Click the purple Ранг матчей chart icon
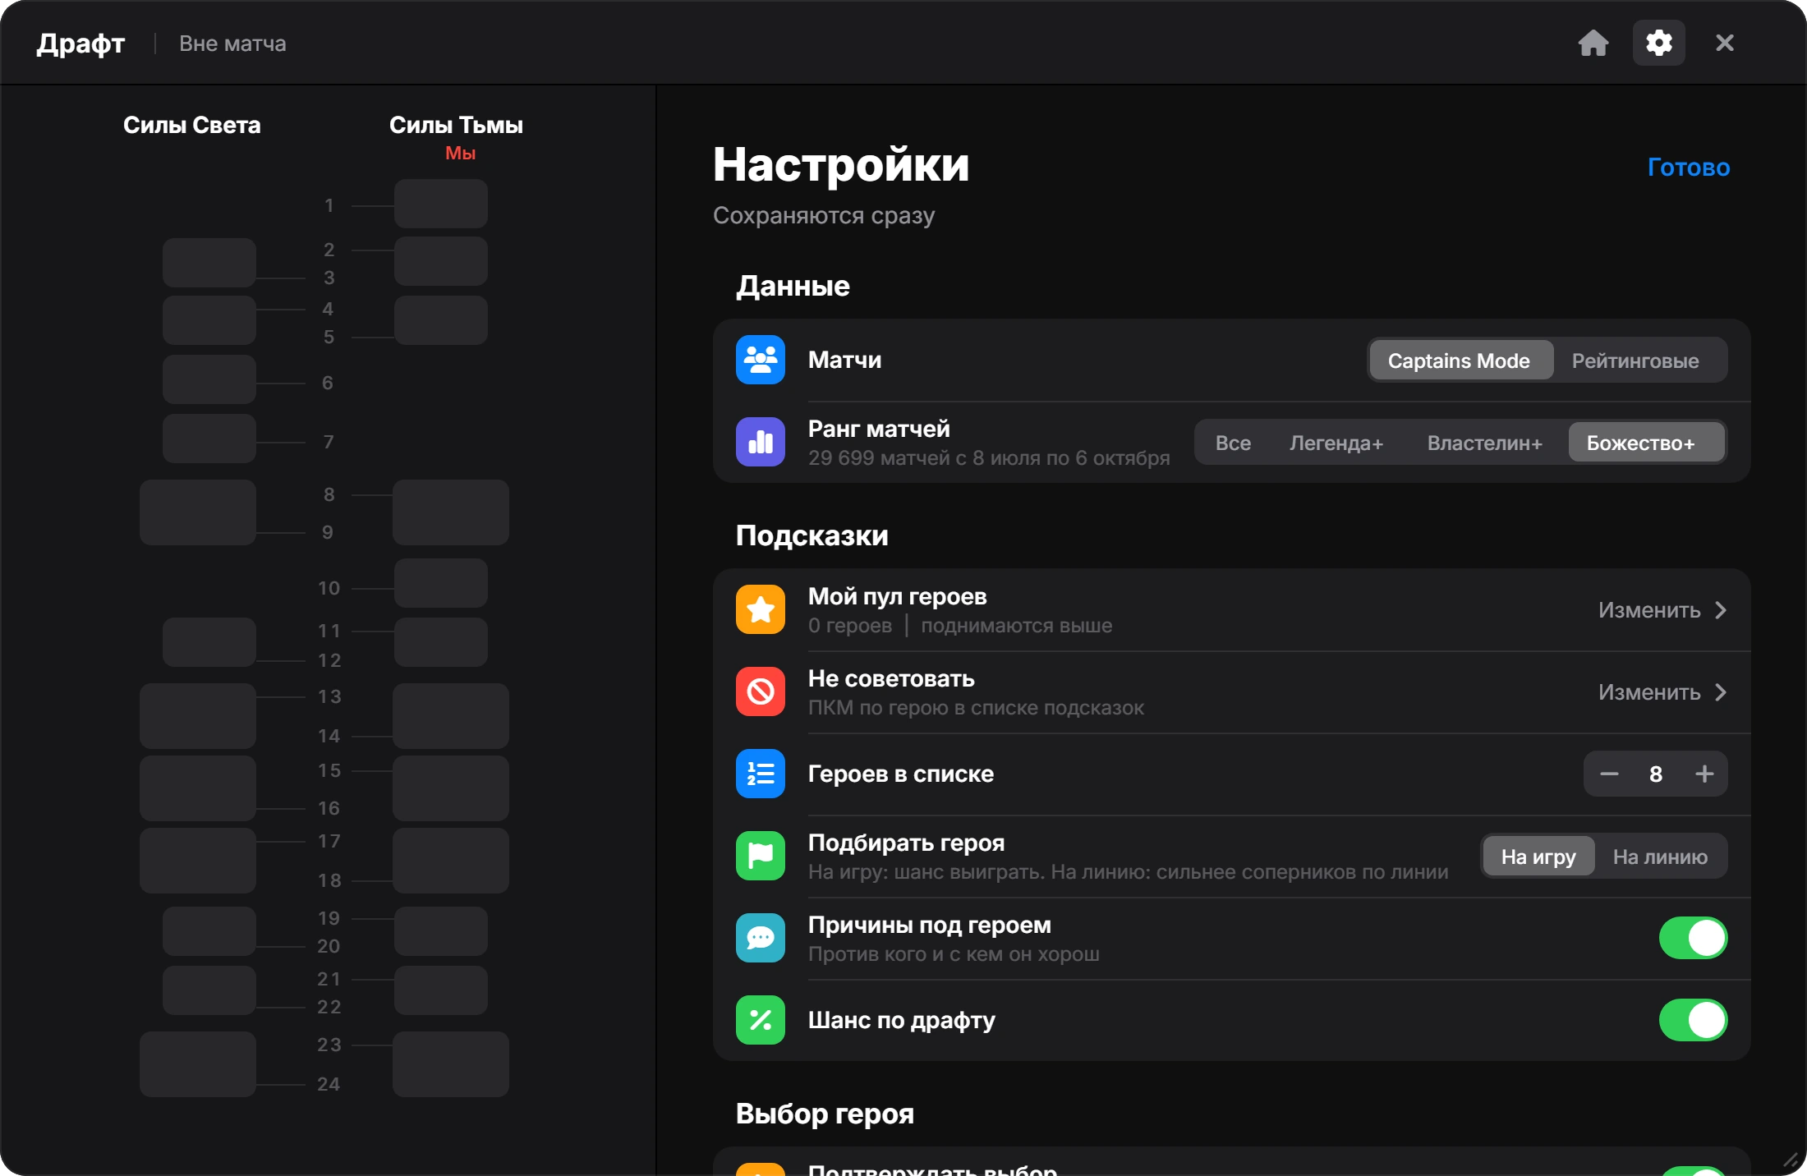The image size is (1807, 1176). pos(761,442)
